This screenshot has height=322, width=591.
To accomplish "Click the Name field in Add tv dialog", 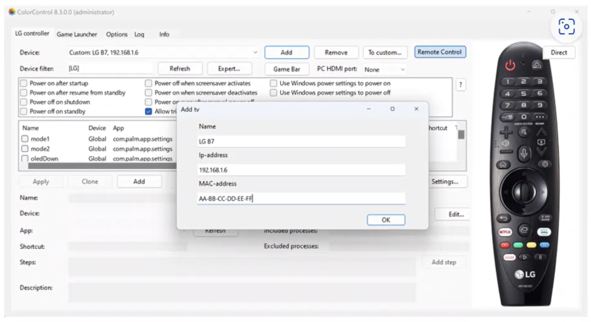I will pyautogui.click(x=301, y=141).
